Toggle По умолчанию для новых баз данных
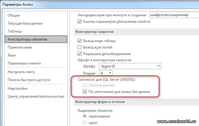This screenshot has height=126, width=199. tap(85, 91)
